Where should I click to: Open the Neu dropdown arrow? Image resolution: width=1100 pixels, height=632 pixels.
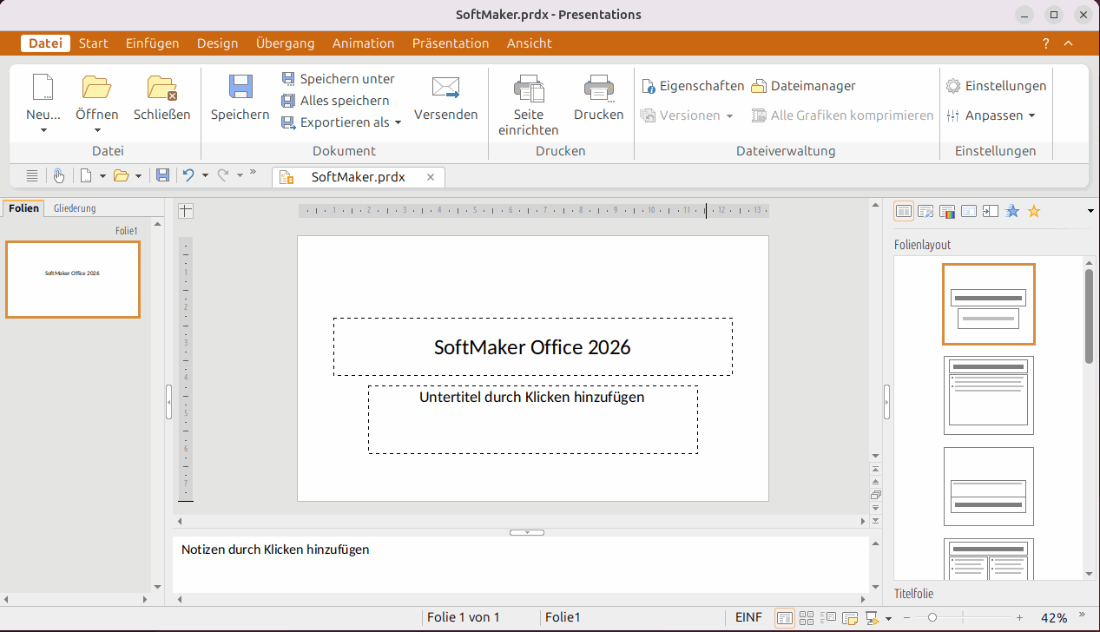pos(43,131)
